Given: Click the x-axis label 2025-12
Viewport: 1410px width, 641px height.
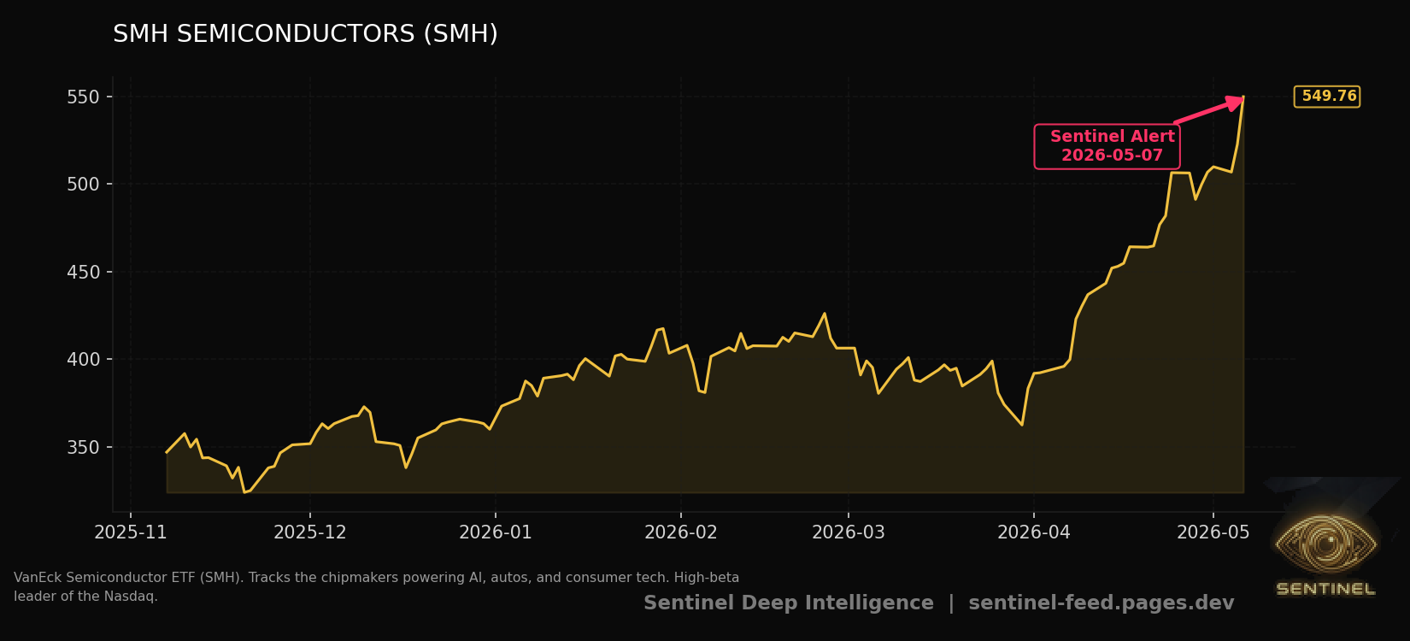Looking at the screenshot, I should (x=310, y=532).
